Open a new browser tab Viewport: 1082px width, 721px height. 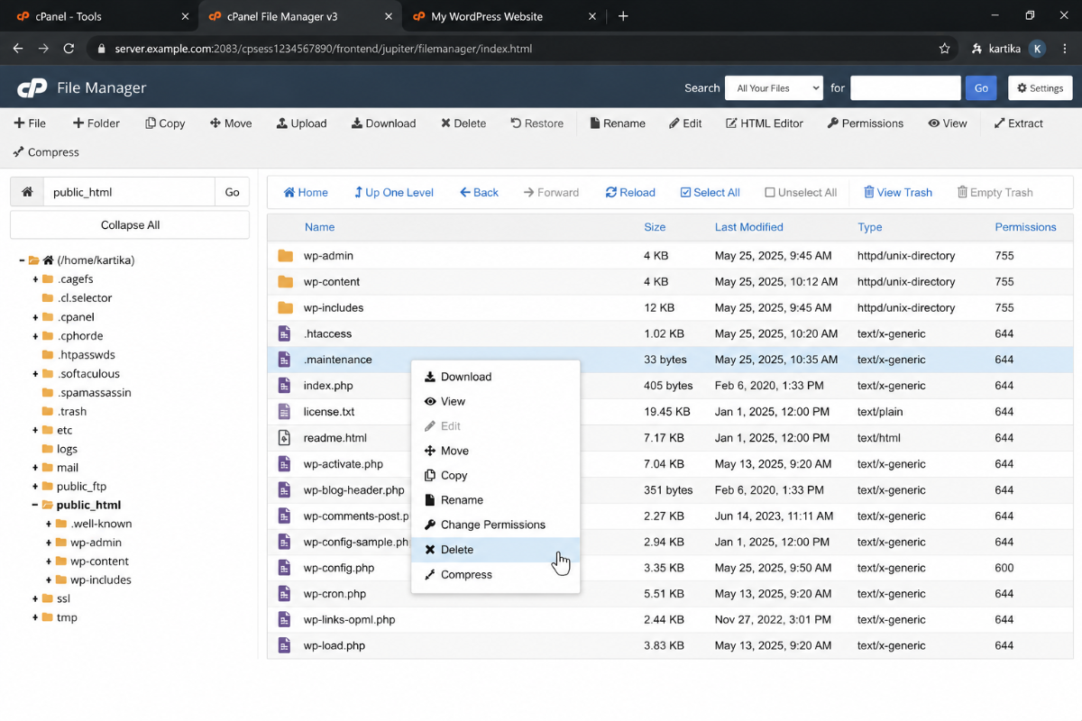coord(623,16)
